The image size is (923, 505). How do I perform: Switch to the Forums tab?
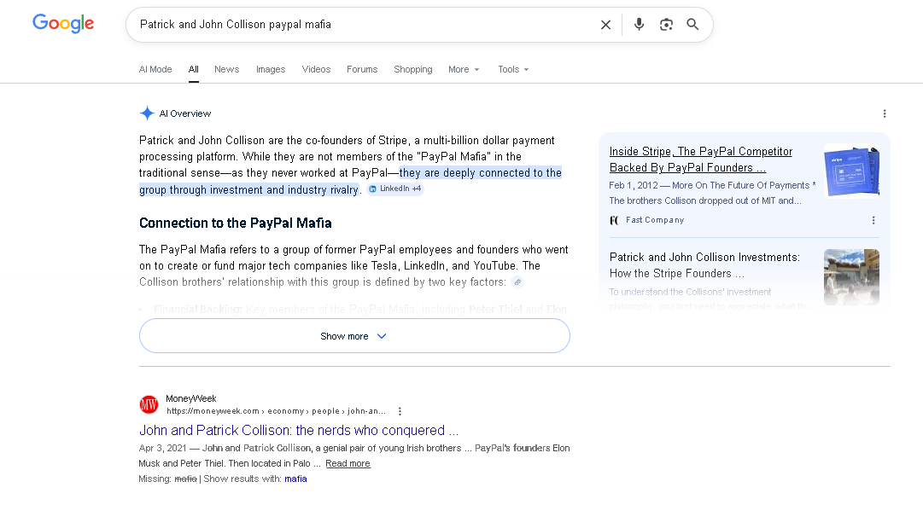[x=362, y=69]
